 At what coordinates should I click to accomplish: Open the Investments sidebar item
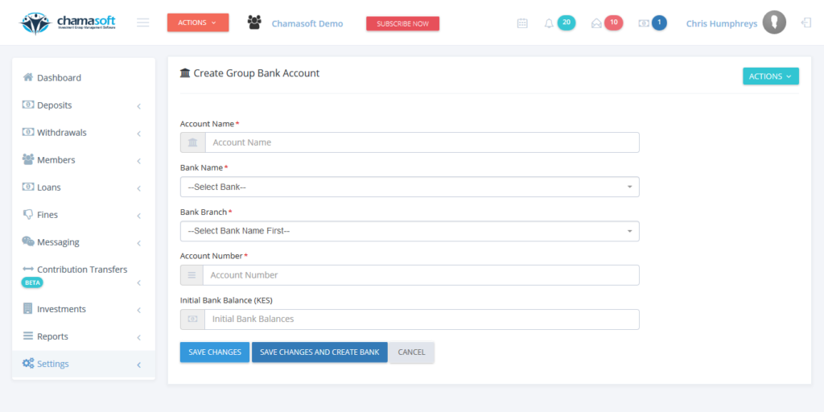pos(84,309)
